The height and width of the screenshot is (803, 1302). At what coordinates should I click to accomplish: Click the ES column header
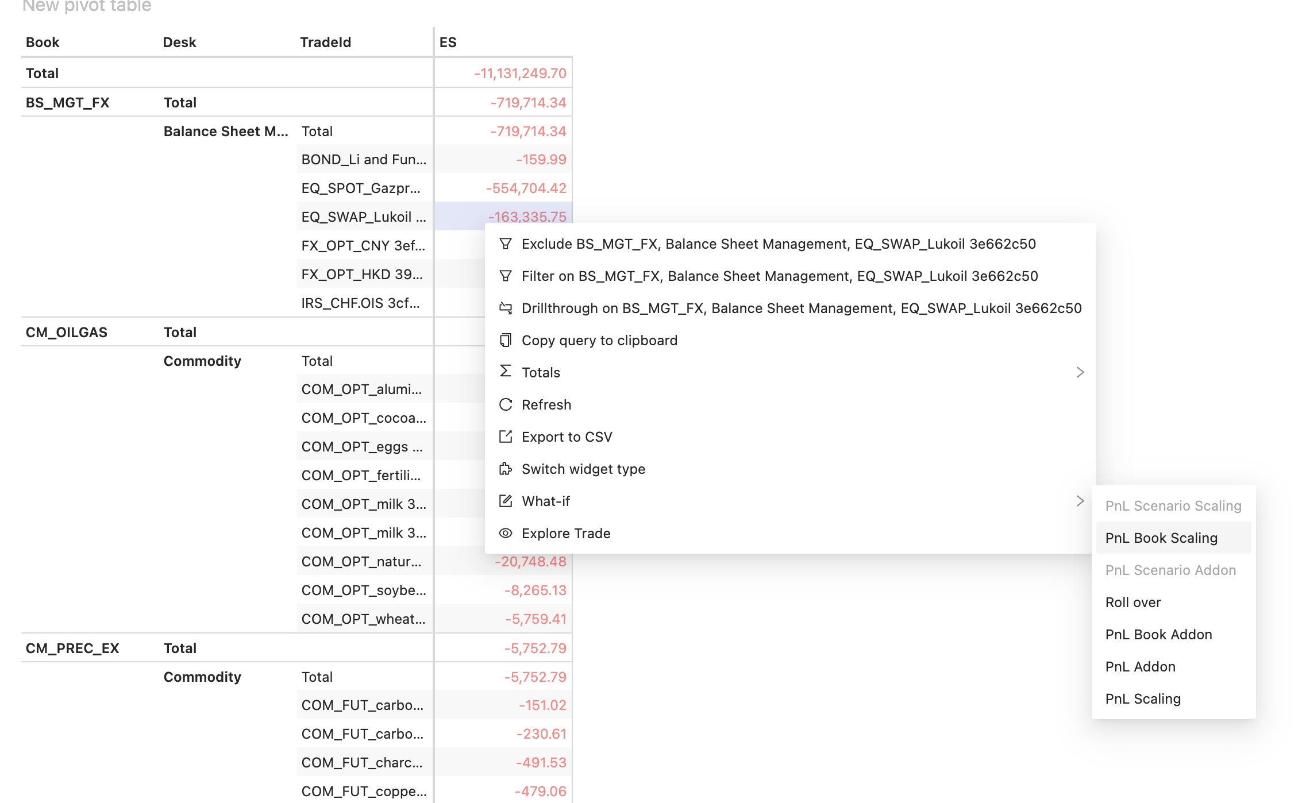pyautogui.click(x=448, y=42)
